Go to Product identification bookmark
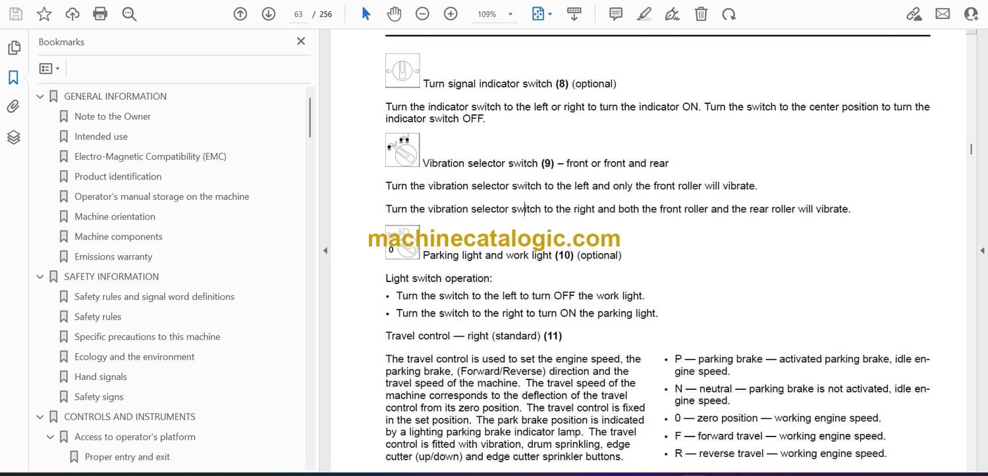This screenshot has height=476, width=988. pyautogui.click(x=118, y=176)
